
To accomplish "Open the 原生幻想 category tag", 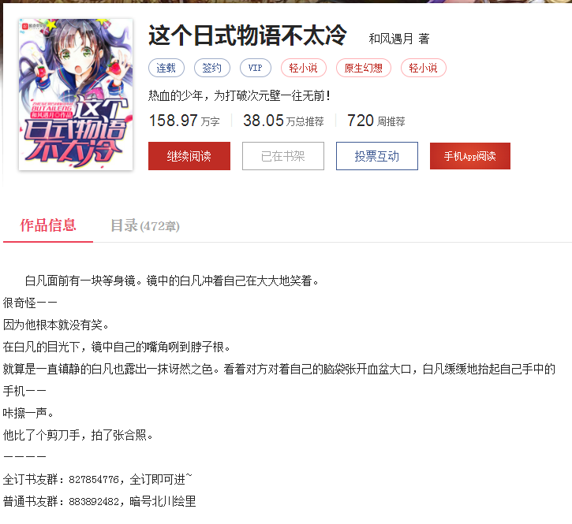I will click(364, 68).
